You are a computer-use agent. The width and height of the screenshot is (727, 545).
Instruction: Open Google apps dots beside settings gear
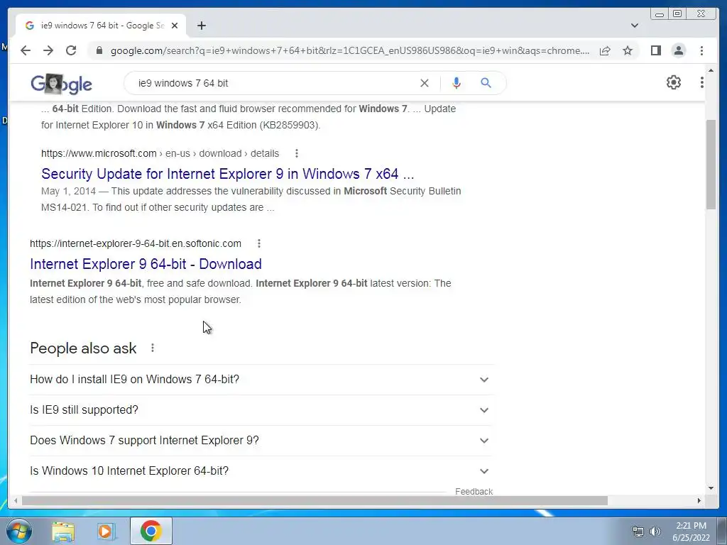(702, 82)
